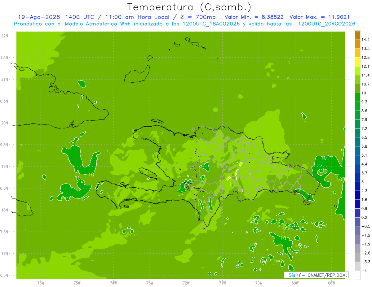Click the "75W" longitude axis label
This screenshot has width=372, height=287.
tap(77, 283)
